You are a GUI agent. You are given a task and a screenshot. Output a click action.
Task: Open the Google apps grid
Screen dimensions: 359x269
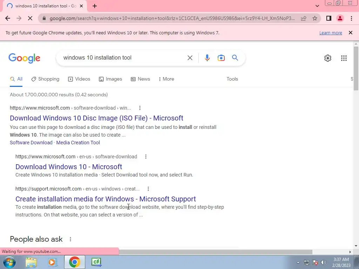coord(344,58)
